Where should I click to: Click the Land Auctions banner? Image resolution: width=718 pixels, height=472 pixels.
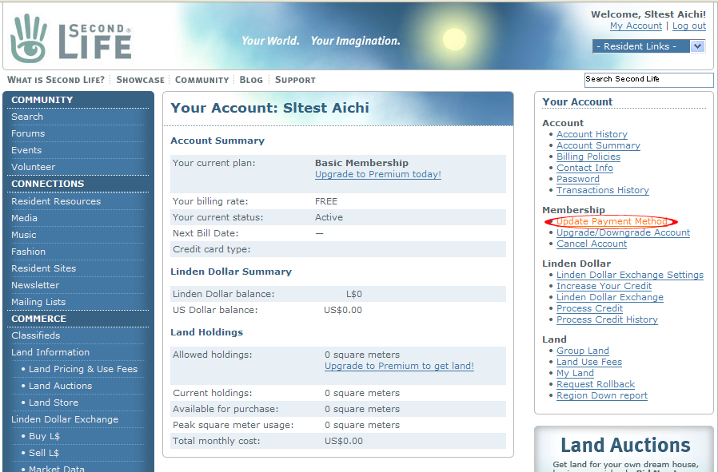624,447
